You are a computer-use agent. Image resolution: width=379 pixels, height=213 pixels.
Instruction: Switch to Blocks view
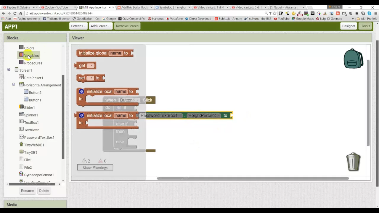click(365, 26)
